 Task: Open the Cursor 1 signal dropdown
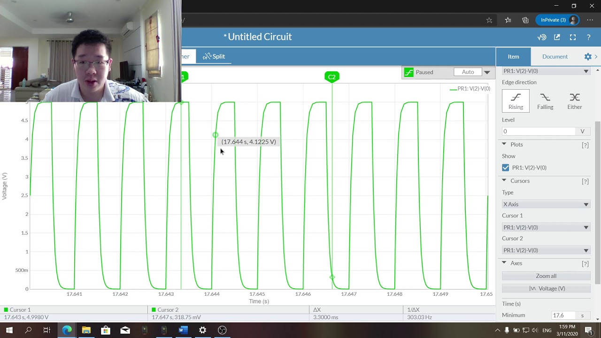pos(546,227)
